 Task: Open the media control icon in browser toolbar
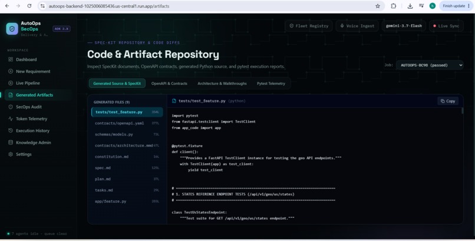click(x=421, y=6)
